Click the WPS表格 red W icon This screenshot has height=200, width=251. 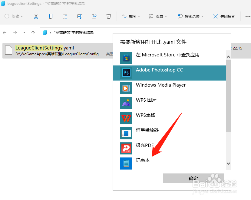[126, 118]
